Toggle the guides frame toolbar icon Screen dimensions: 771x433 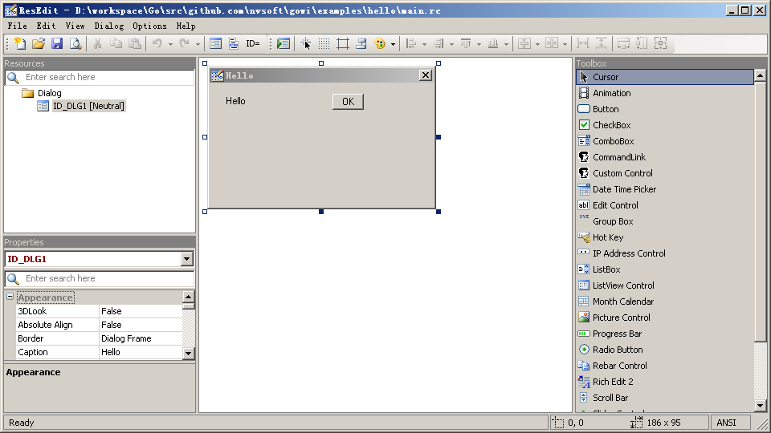pyautogui.click(x=343, y=43)
